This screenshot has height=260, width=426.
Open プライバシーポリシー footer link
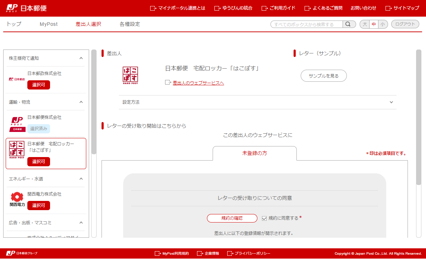[249, 254]
